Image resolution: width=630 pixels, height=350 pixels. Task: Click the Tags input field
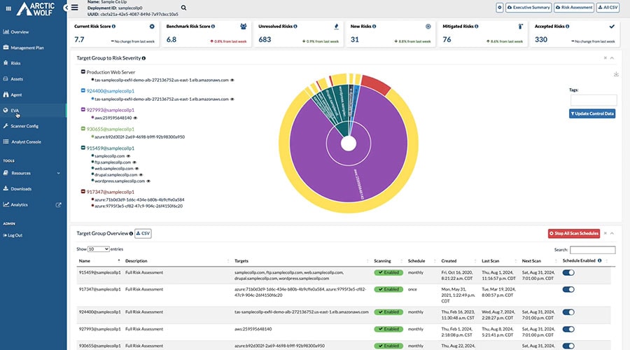[593, 100]
